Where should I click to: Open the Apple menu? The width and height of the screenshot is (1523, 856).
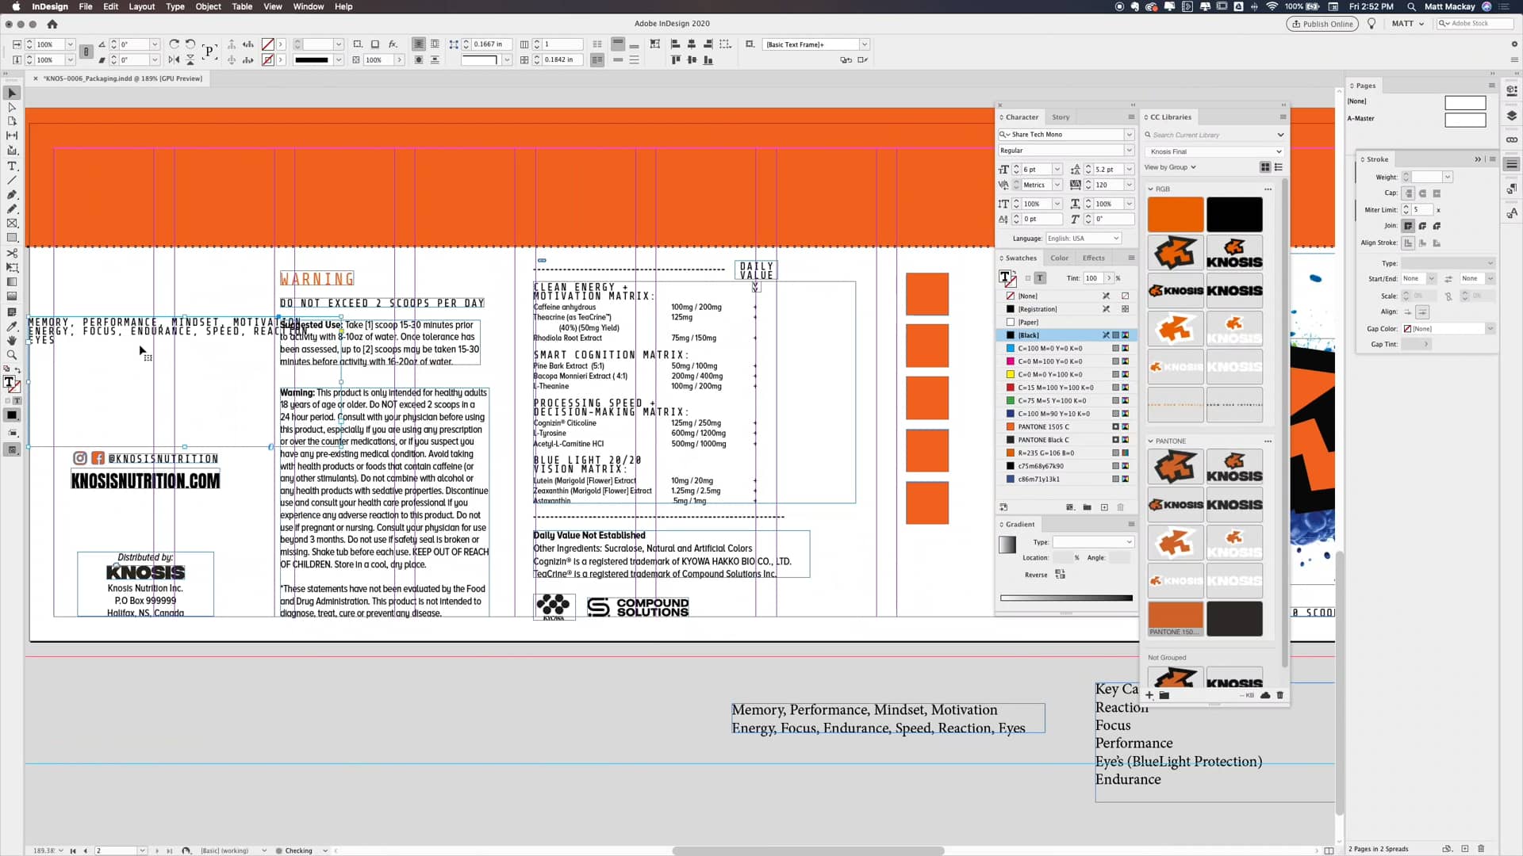coord(16,6)
